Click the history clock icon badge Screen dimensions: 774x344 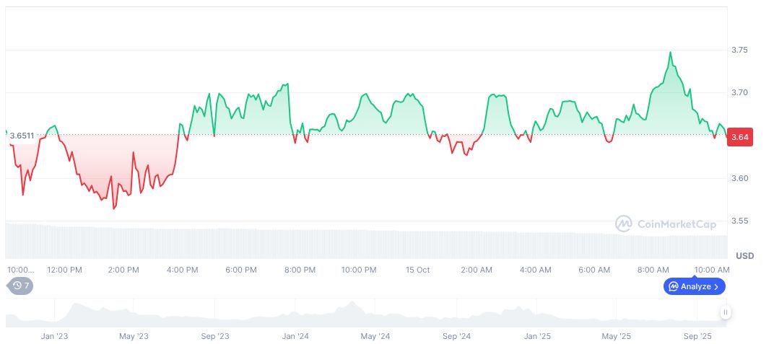pos(17,286)
